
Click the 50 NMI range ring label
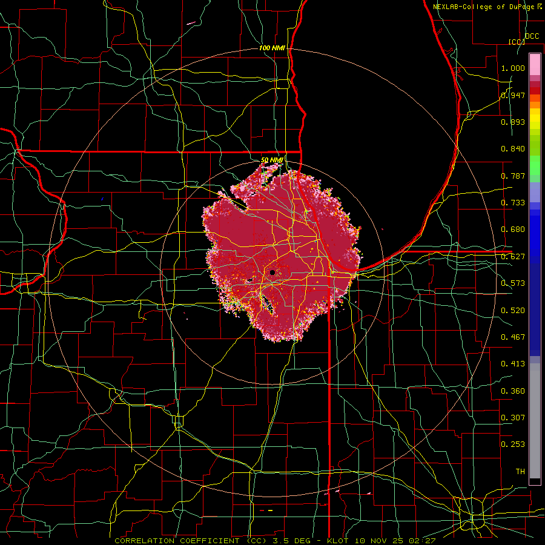pyautogui.click(x=272, y=160)
